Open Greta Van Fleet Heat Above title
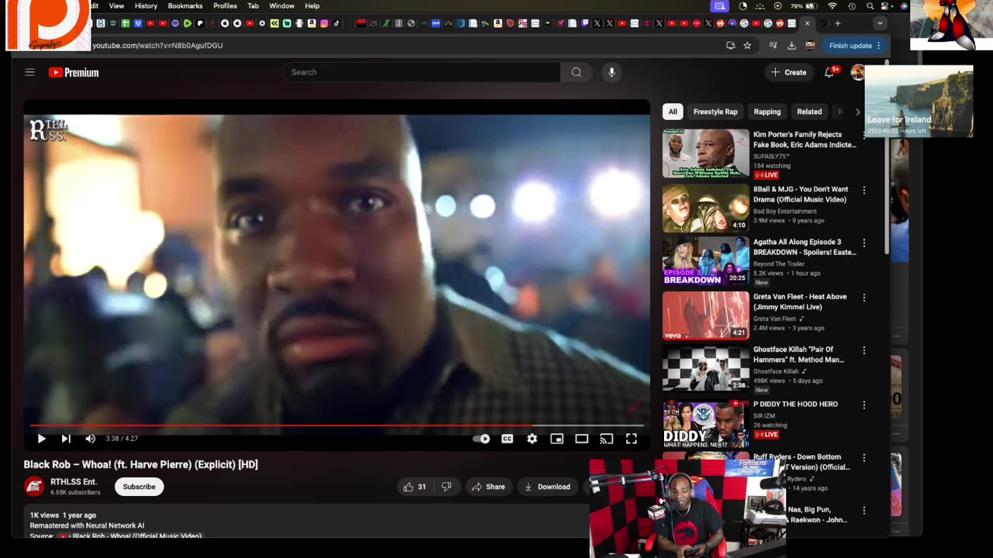Viewport: 993px width, 558px height. tap(800, 301)
